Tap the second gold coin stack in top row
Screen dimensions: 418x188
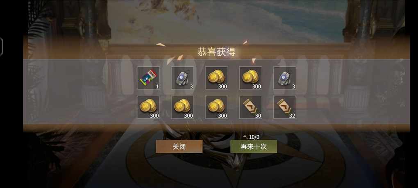click(250, 78)
